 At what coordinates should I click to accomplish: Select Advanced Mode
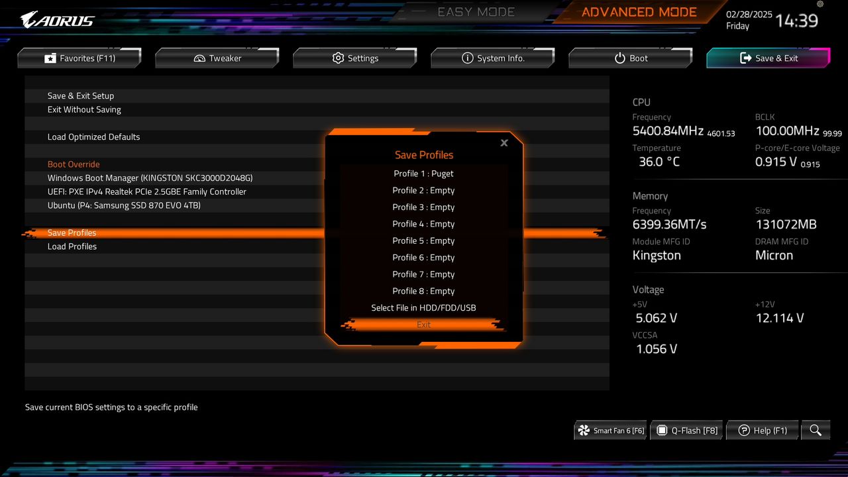(x=639, y=12)
